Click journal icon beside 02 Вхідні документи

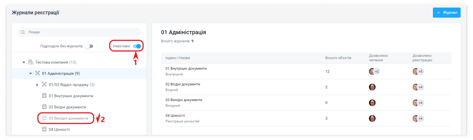pos(44,107)
